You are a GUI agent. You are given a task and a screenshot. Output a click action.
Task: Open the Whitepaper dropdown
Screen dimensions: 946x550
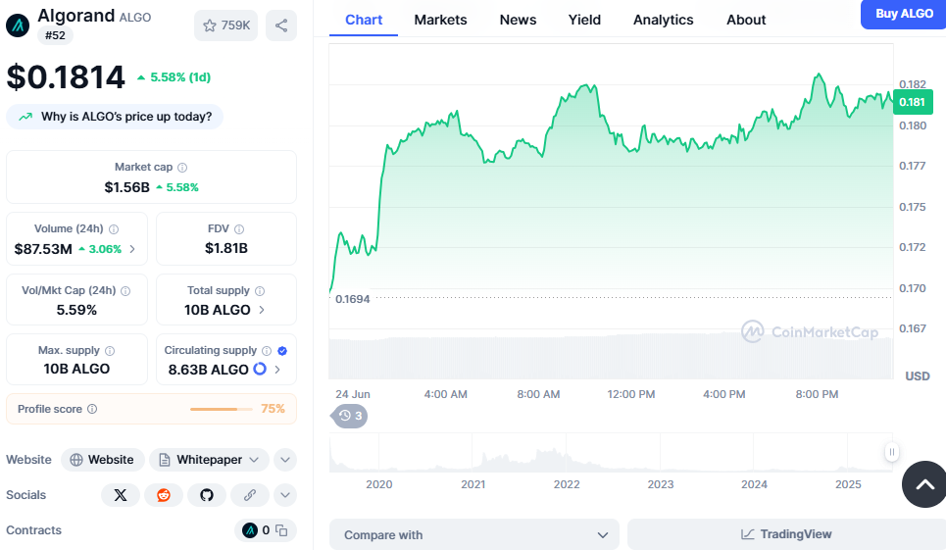pyautogui.click(x=209, y=460)
